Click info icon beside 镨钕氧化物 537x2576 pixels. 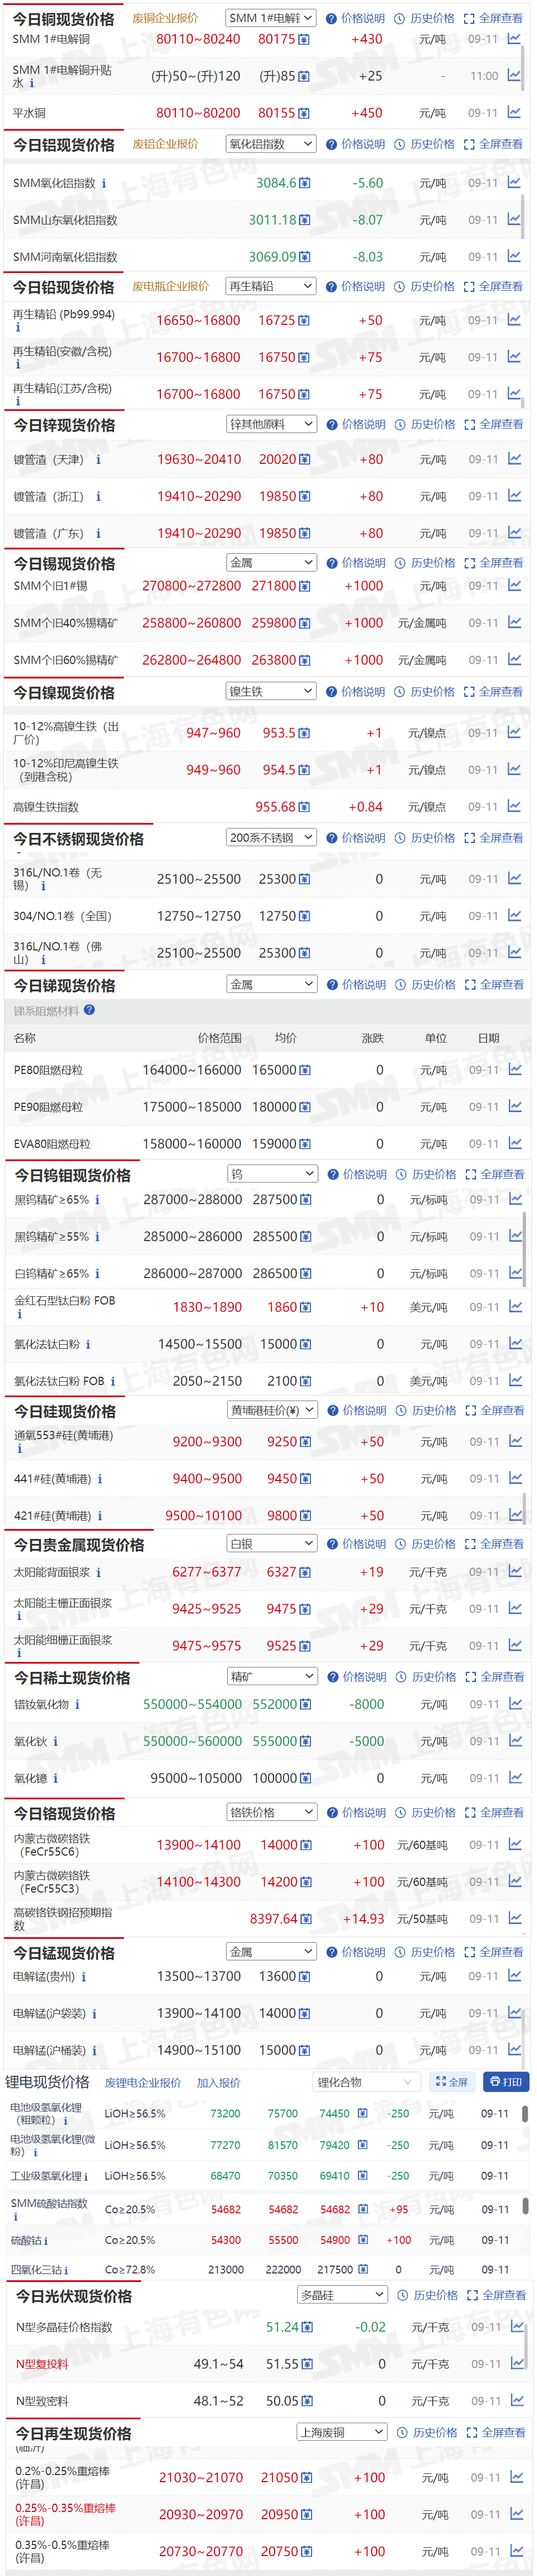click(x=78, y=1704)
